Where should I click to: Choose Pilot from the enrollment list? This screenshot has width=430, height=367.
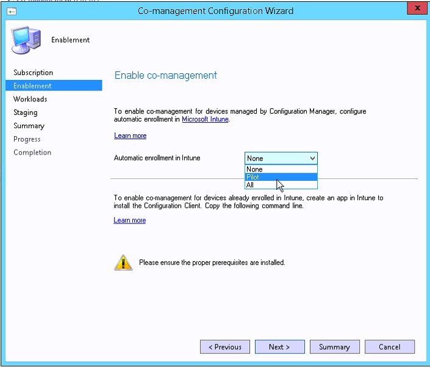coord(281,177)
